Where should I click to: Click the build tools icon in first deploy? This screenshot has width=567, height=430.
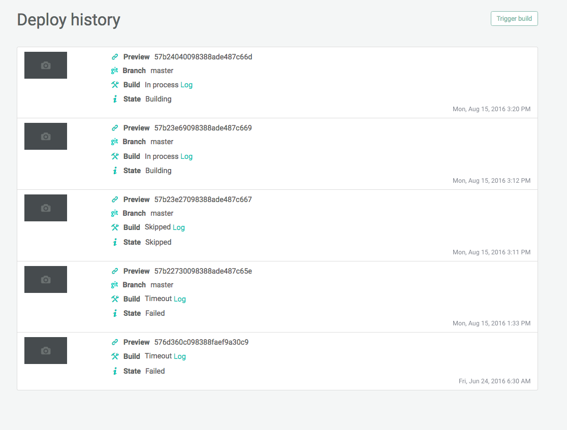pos(115,85)
